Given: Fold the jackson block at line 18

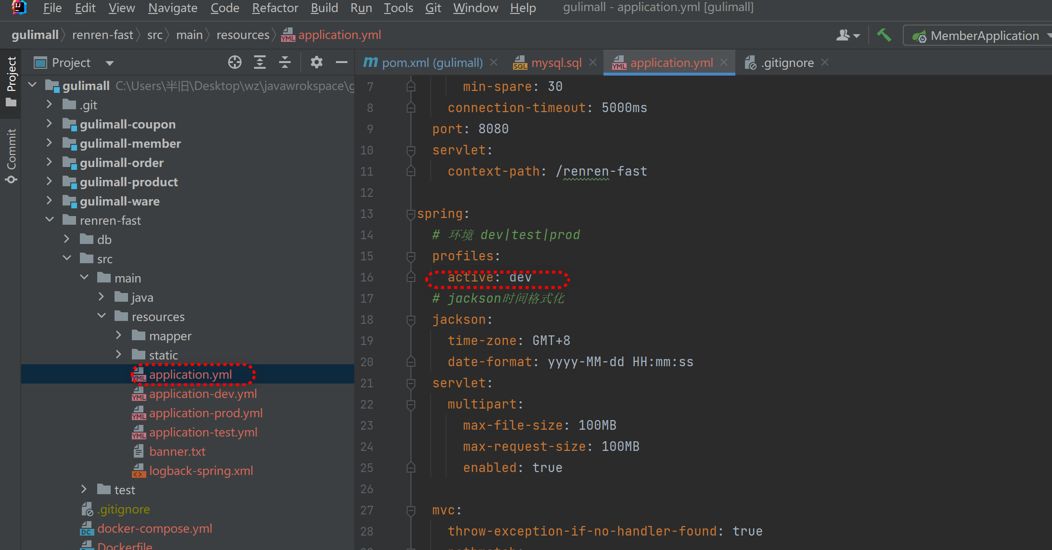Looking at the screenshot, I should pos(411,320).
